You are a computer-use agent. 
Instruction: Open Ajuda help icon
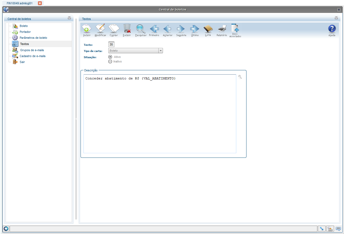tap(332, 29)
